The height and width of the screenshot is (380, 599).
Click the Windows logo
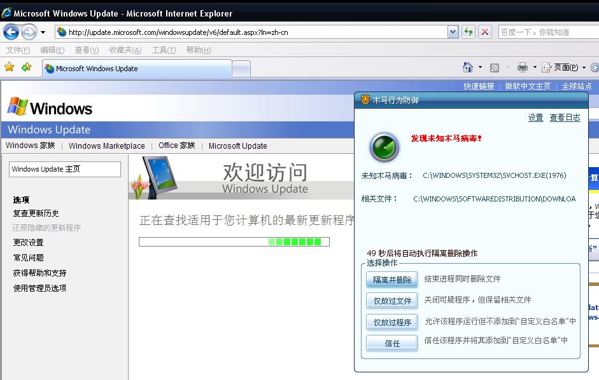tap(50, 107)
